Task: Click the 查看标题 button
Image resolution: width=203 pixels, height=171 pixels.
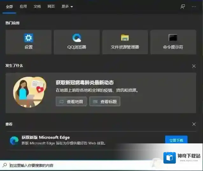Action: (x=105, y=102)
